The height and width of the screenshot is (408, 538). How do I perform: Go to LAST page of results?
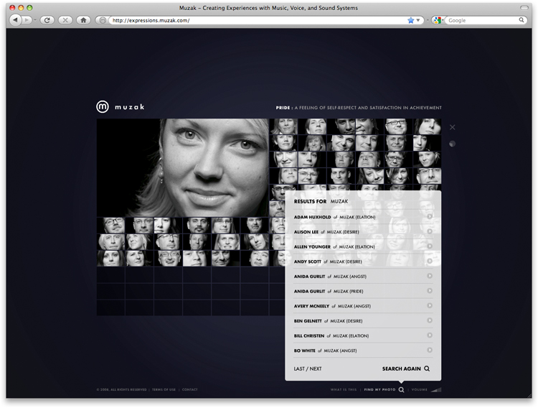(x=299, y=368)
